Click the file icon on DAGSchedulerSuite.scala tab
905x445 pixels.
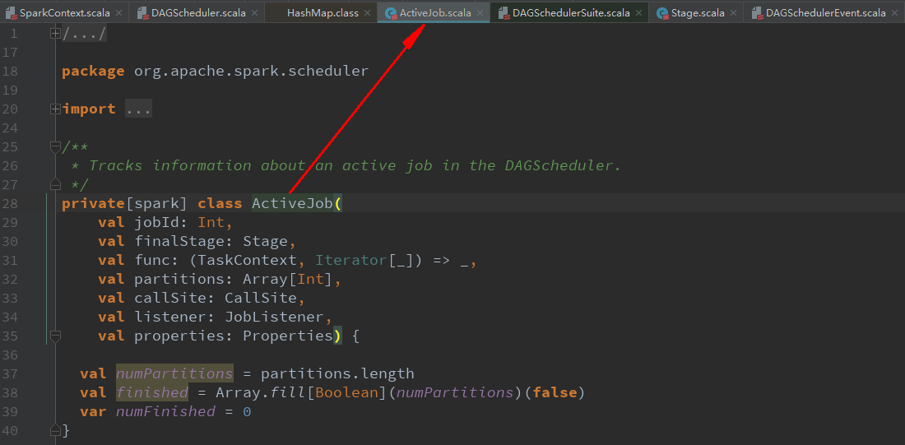coord(504,12)
